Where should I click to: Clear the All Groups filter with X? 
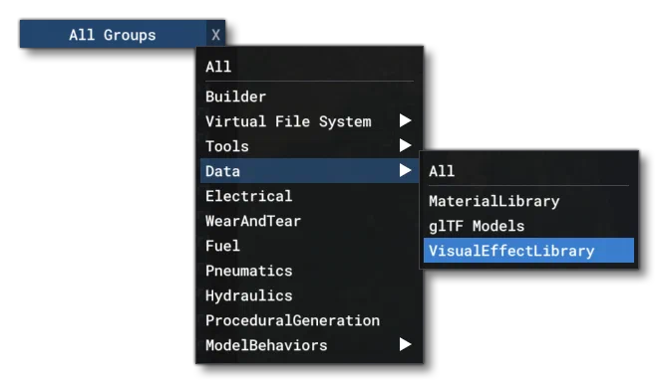point(215,35)
